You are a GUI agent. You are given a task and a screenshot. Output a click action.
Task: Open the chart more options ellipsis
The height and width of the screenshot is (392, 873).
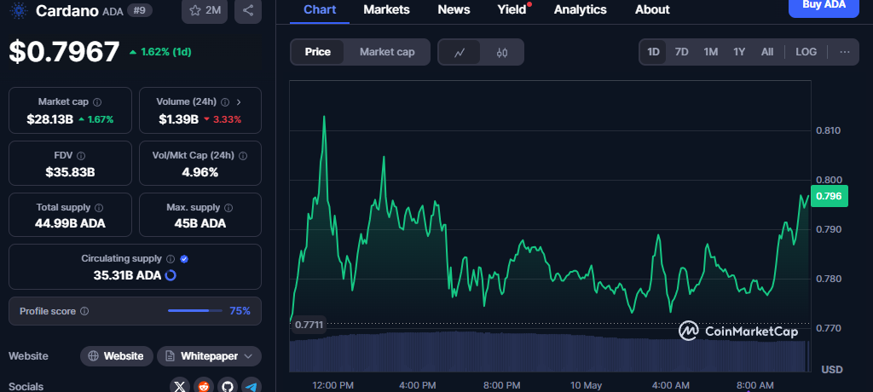click(845, 52)
